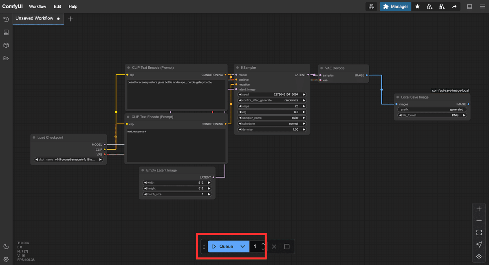Open the Edit menu
Image resolution: width=489 pixels, height=265 pixels.
coord(57,7)
